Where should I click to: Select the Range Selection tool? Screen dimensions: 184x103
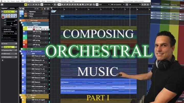click(x=62, y=5)
